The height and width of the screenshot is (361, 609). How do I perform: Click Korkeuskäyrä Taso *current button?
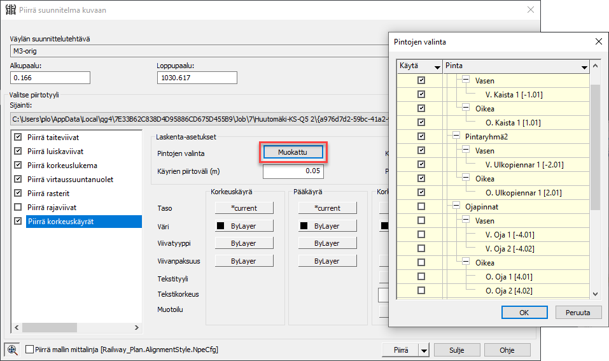[x=244, y=208]
